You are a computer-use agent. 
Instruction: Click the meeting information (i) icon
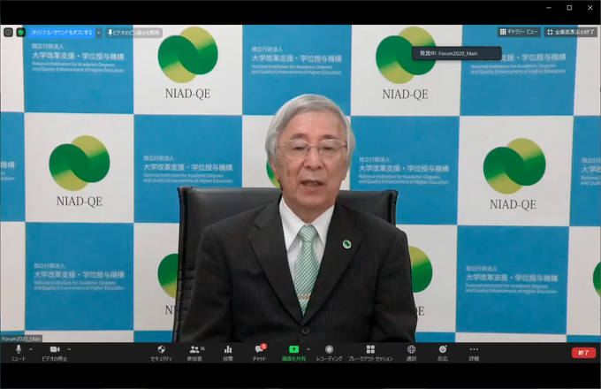point(8,32)
